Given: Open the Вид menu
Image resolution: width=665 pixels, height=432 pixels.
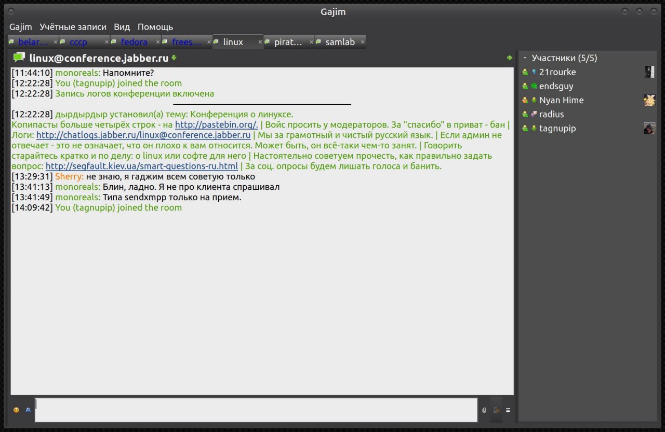Looking at the screenshot, I should [x=122, y=27].
